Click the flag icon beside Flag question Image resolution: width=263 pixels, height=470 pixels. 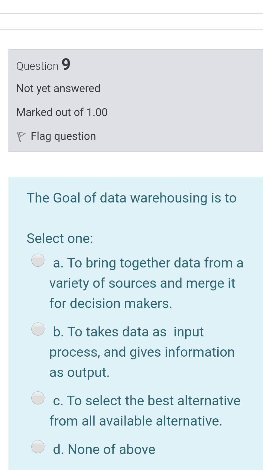pyautogui.click(x=21, y=136)
